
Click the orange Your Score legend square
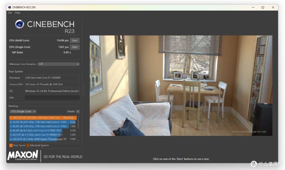point(11,145)
